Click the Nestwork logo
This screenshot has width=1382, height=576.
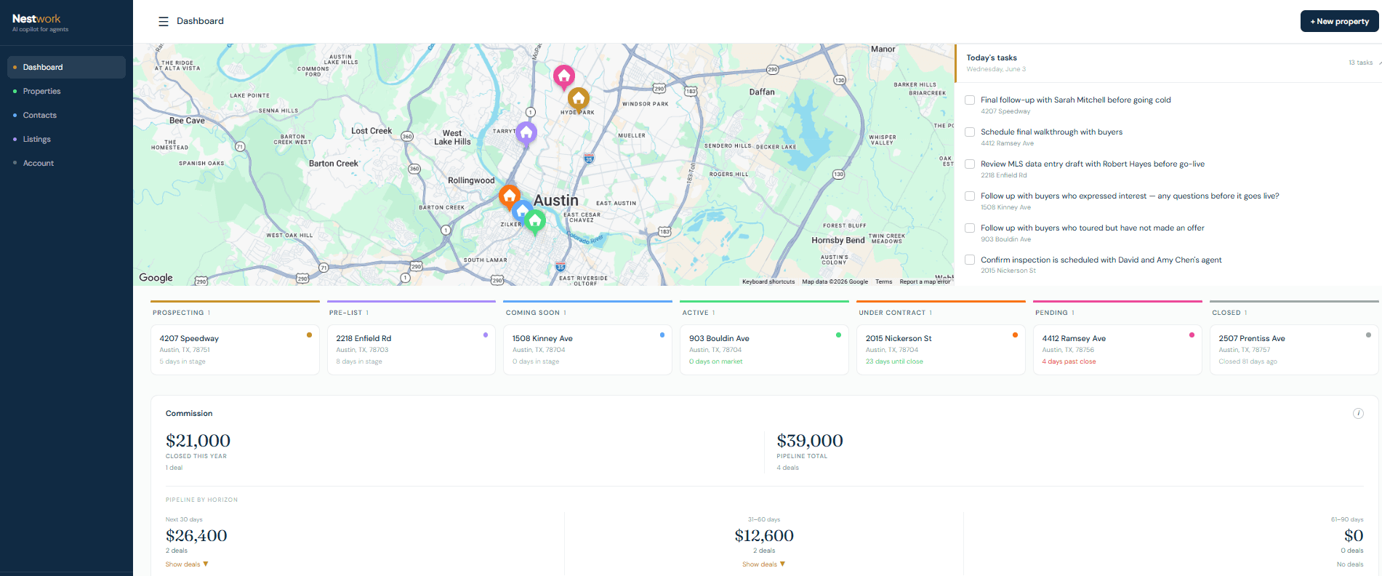(36, 19)
